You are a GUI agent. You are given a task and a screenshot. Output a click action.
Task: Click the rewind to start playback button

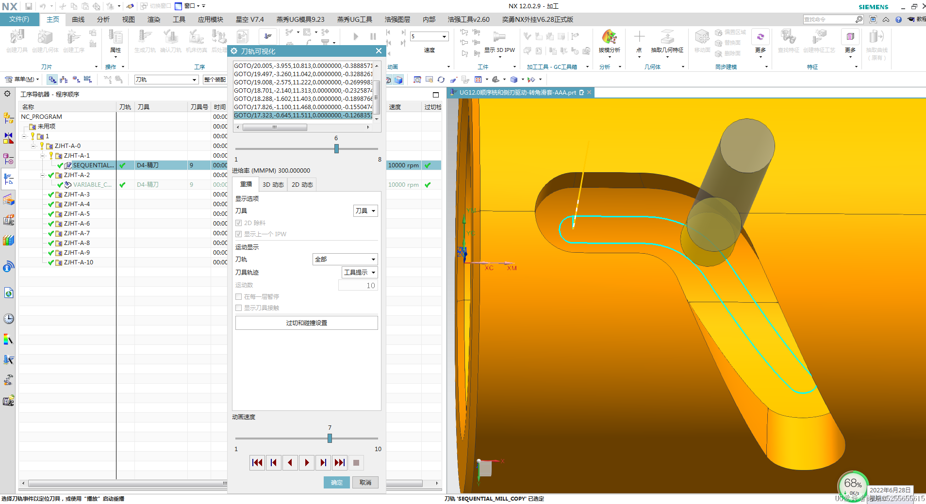pyautogui.click(x=257, y=463)
